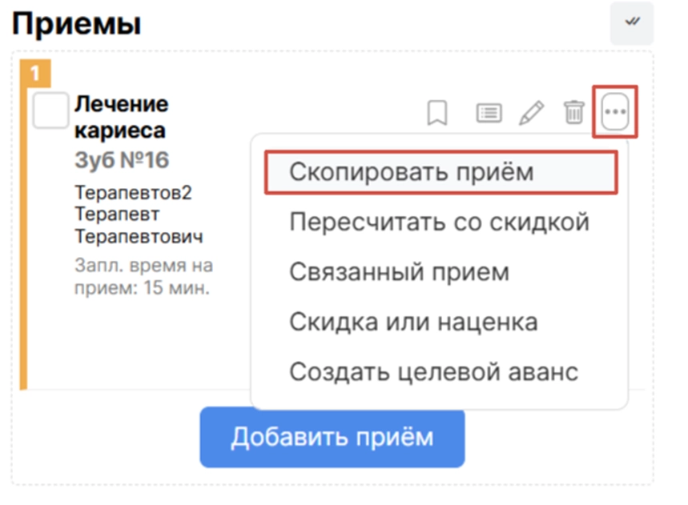Click the three-dots more options button

(615, 112)
